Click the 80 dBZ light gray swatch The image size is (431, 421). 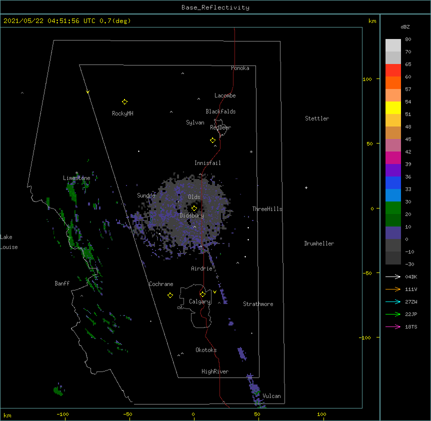[393, 45]
